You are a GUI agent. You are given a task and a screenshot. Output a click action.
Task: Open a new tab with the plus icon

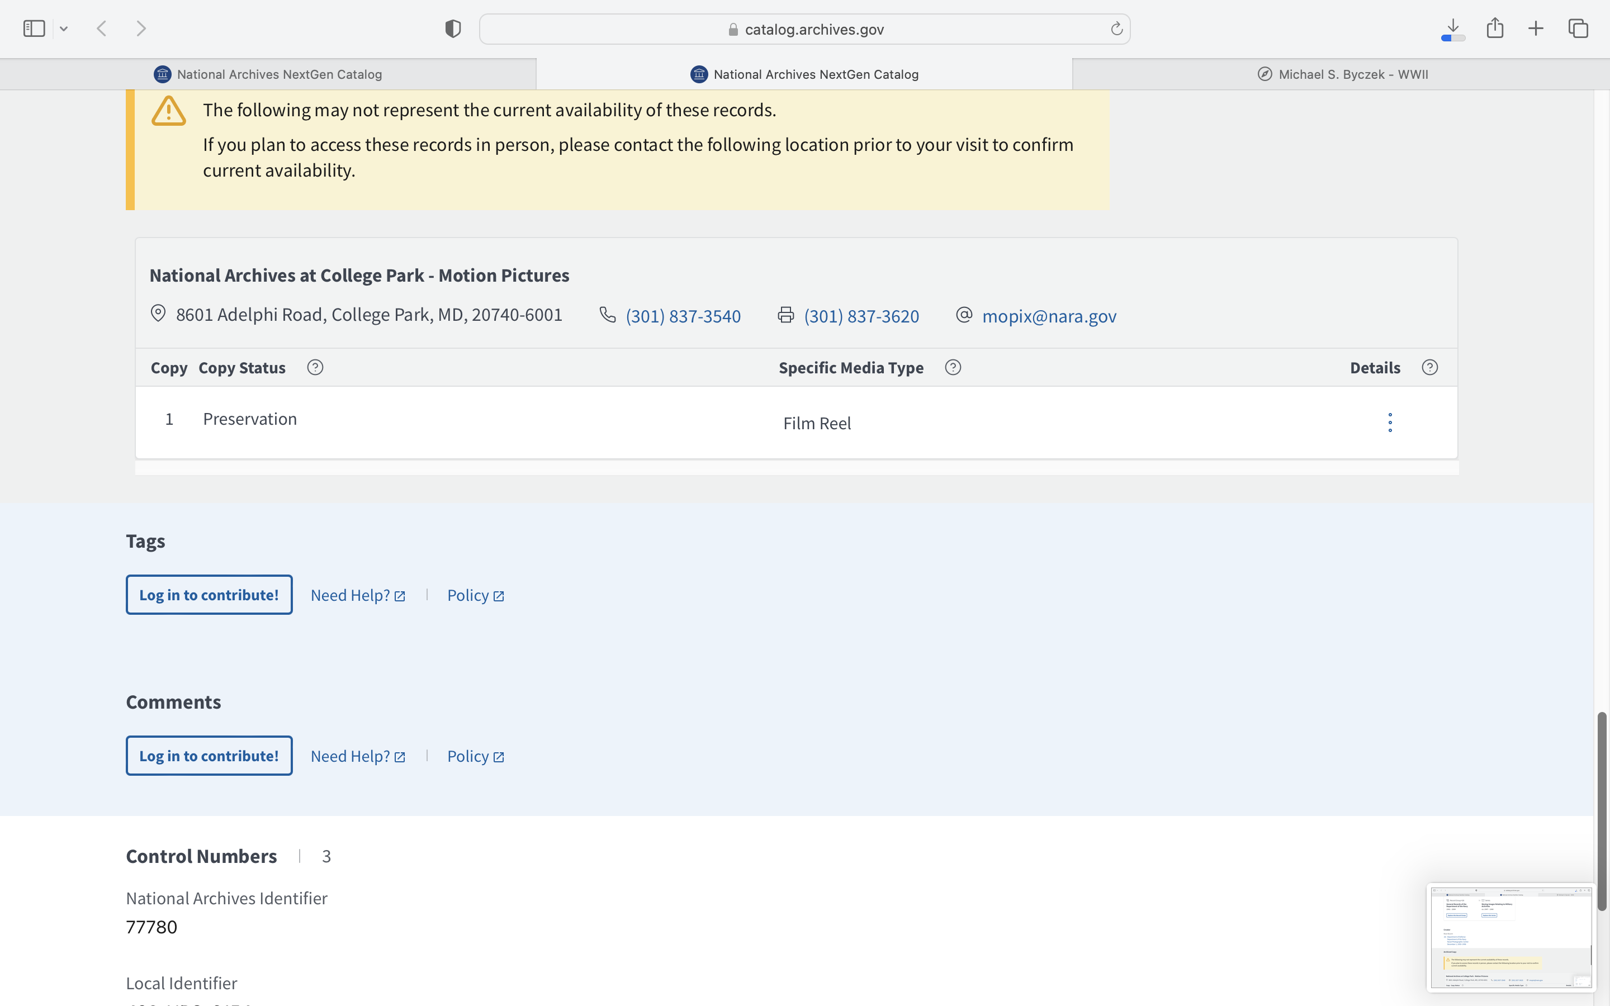click(x=1536, y=29)
